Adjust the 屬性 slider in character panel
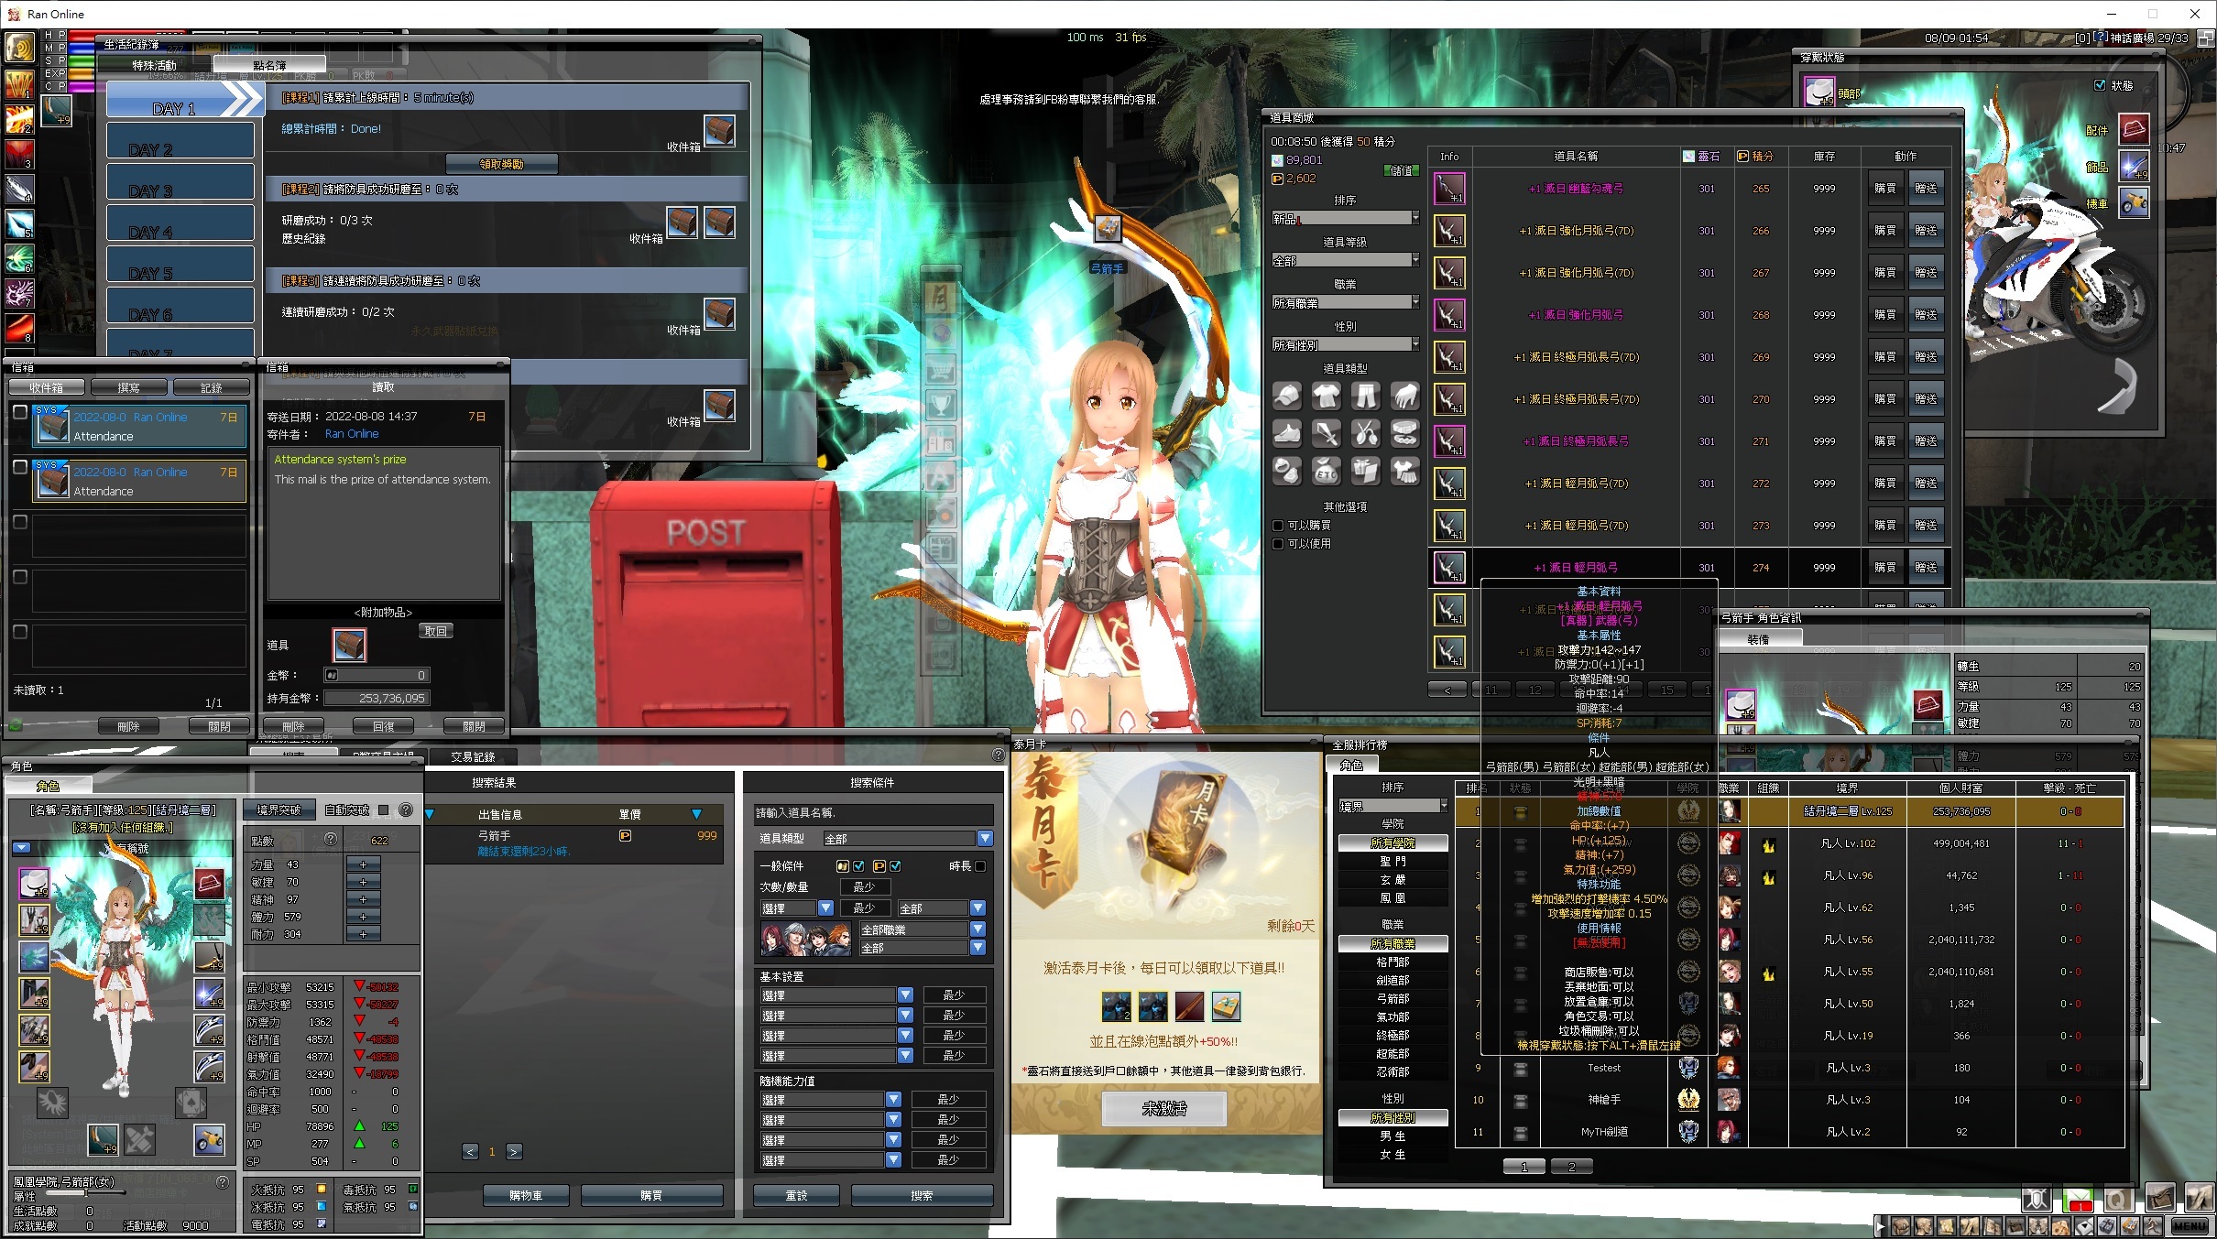Screen dimensions: 2217x1239 (84, 1193)
